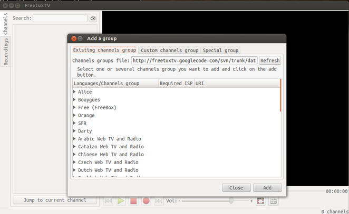Select the Channels side tab

5,24
